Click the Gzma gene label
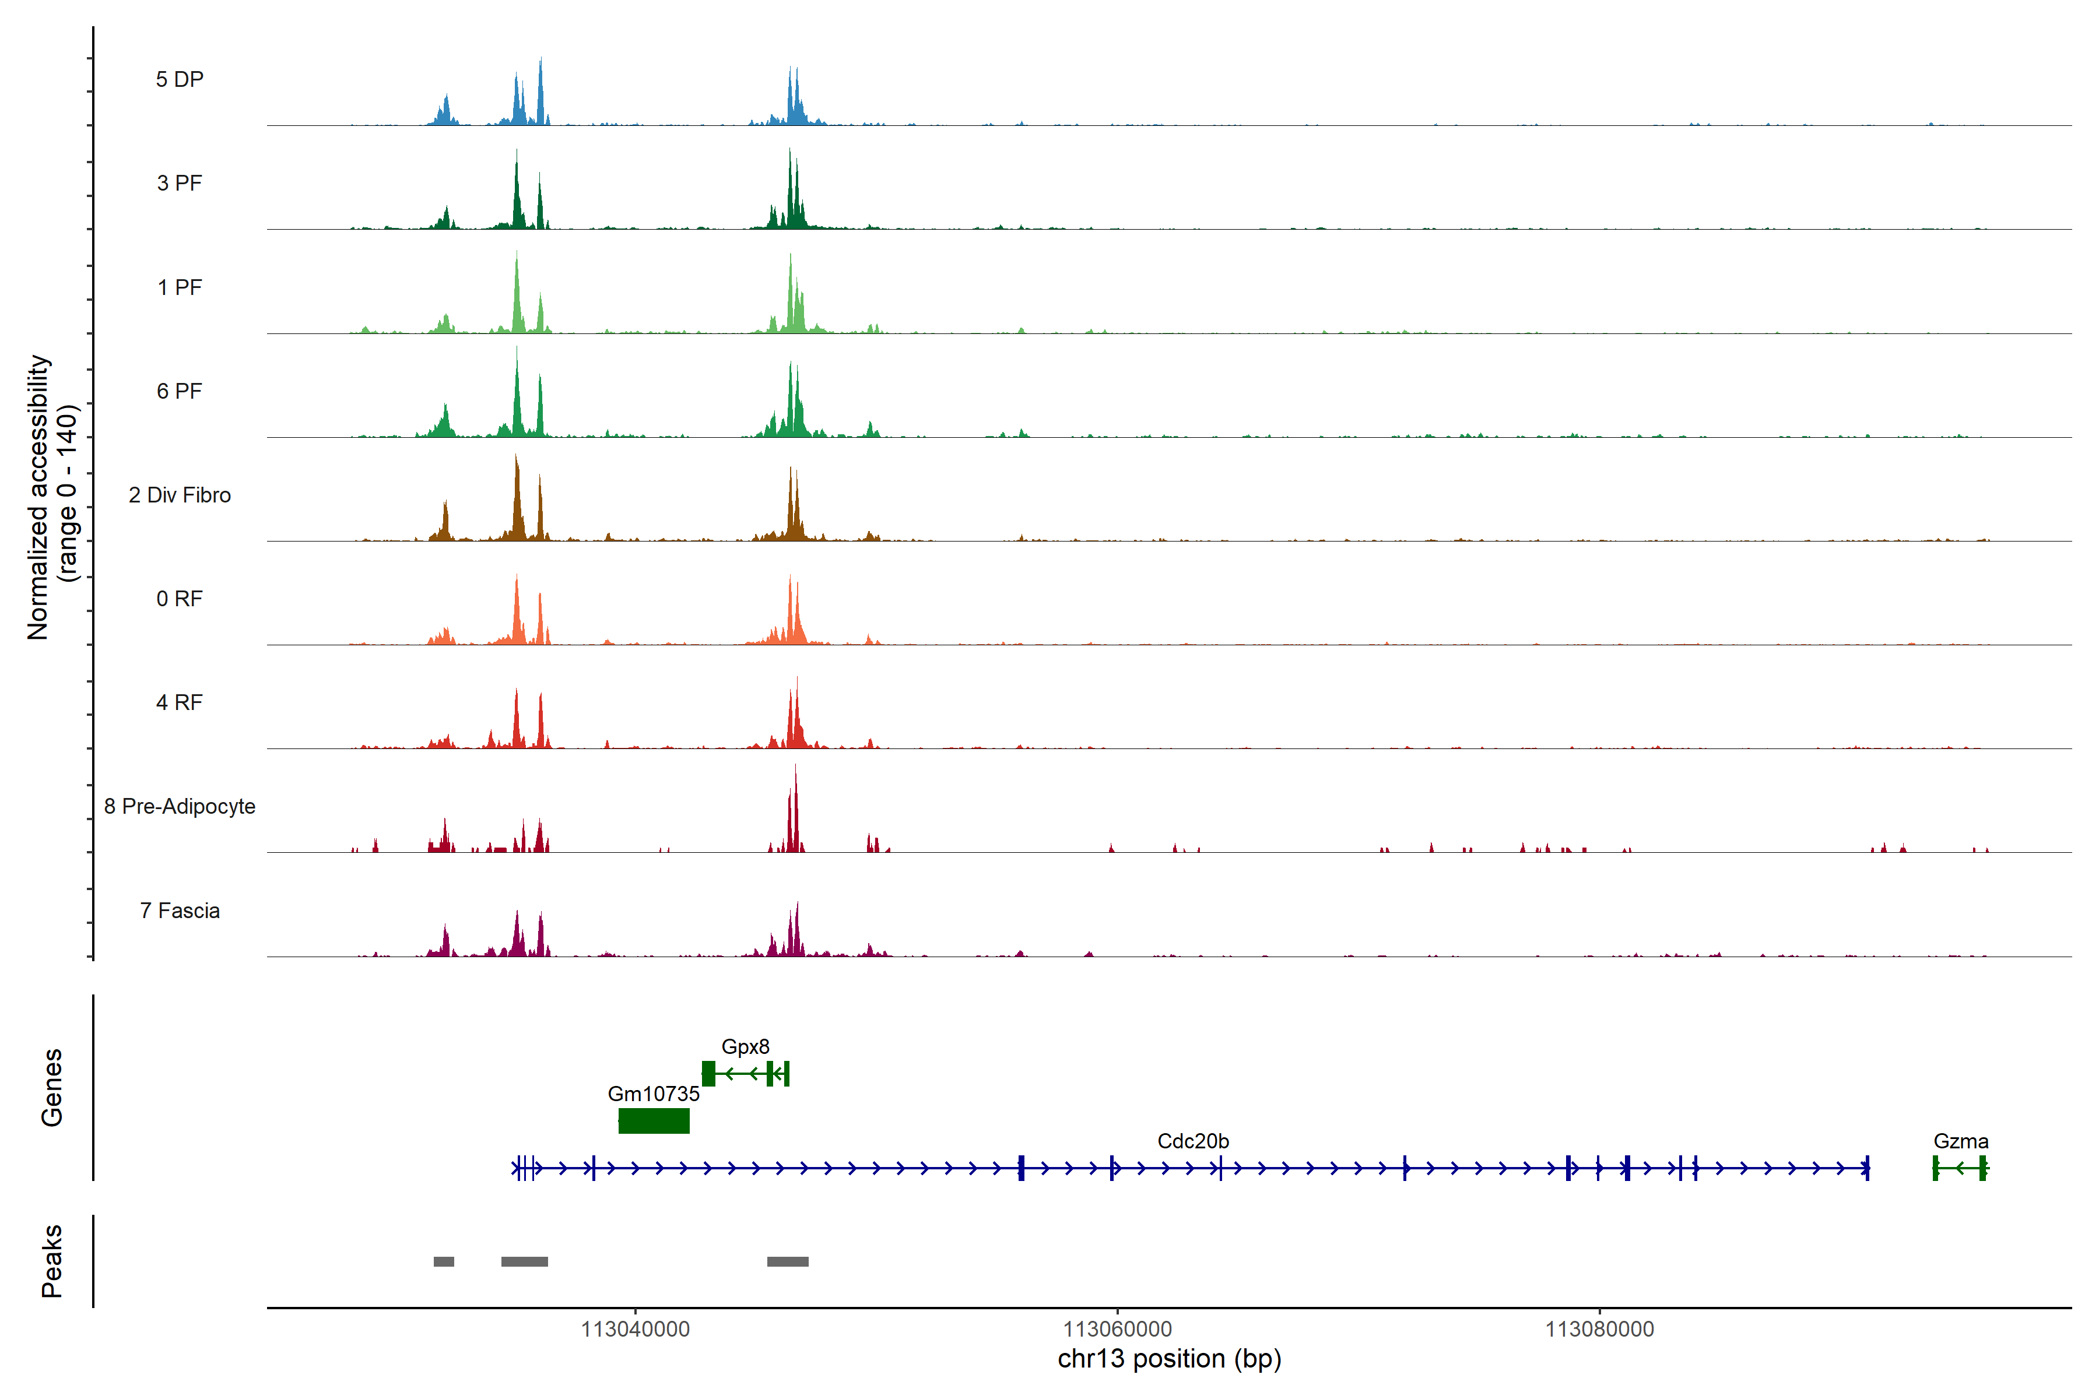This screenshot has height=1399, width=2099. tap(1961, 1141)
